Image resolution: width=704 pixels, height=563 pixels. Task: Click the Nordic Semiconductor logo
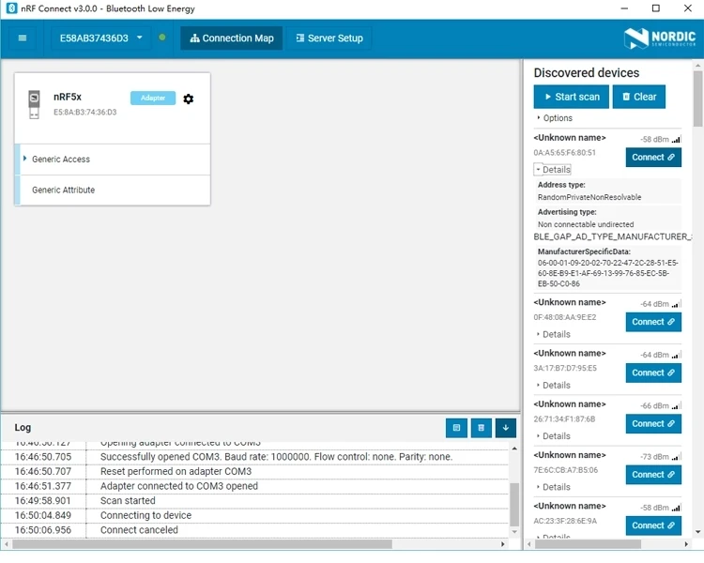coord(660,38)
